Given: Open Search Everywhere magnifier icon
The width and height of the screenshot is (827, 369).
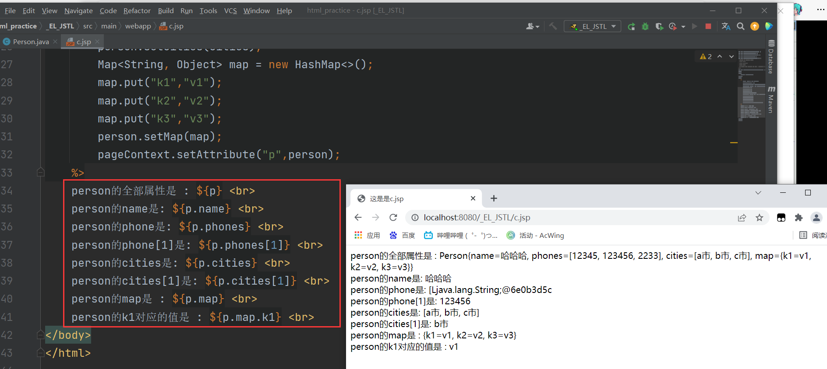Looking at the screenshot, I should (741, 26).
